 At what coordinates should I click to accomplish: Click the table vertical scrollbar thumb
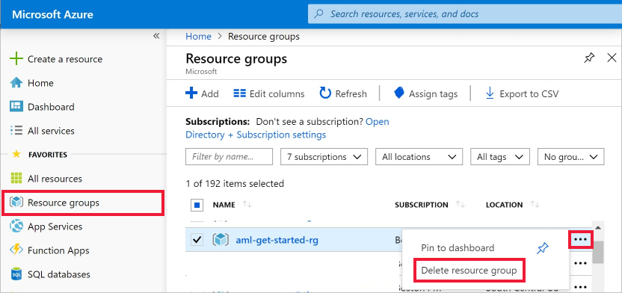[598, 252]
